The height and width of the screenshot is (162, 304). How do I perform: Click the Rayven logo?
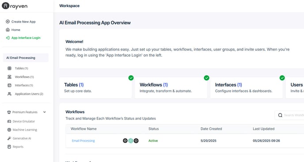tap(15, 6)
